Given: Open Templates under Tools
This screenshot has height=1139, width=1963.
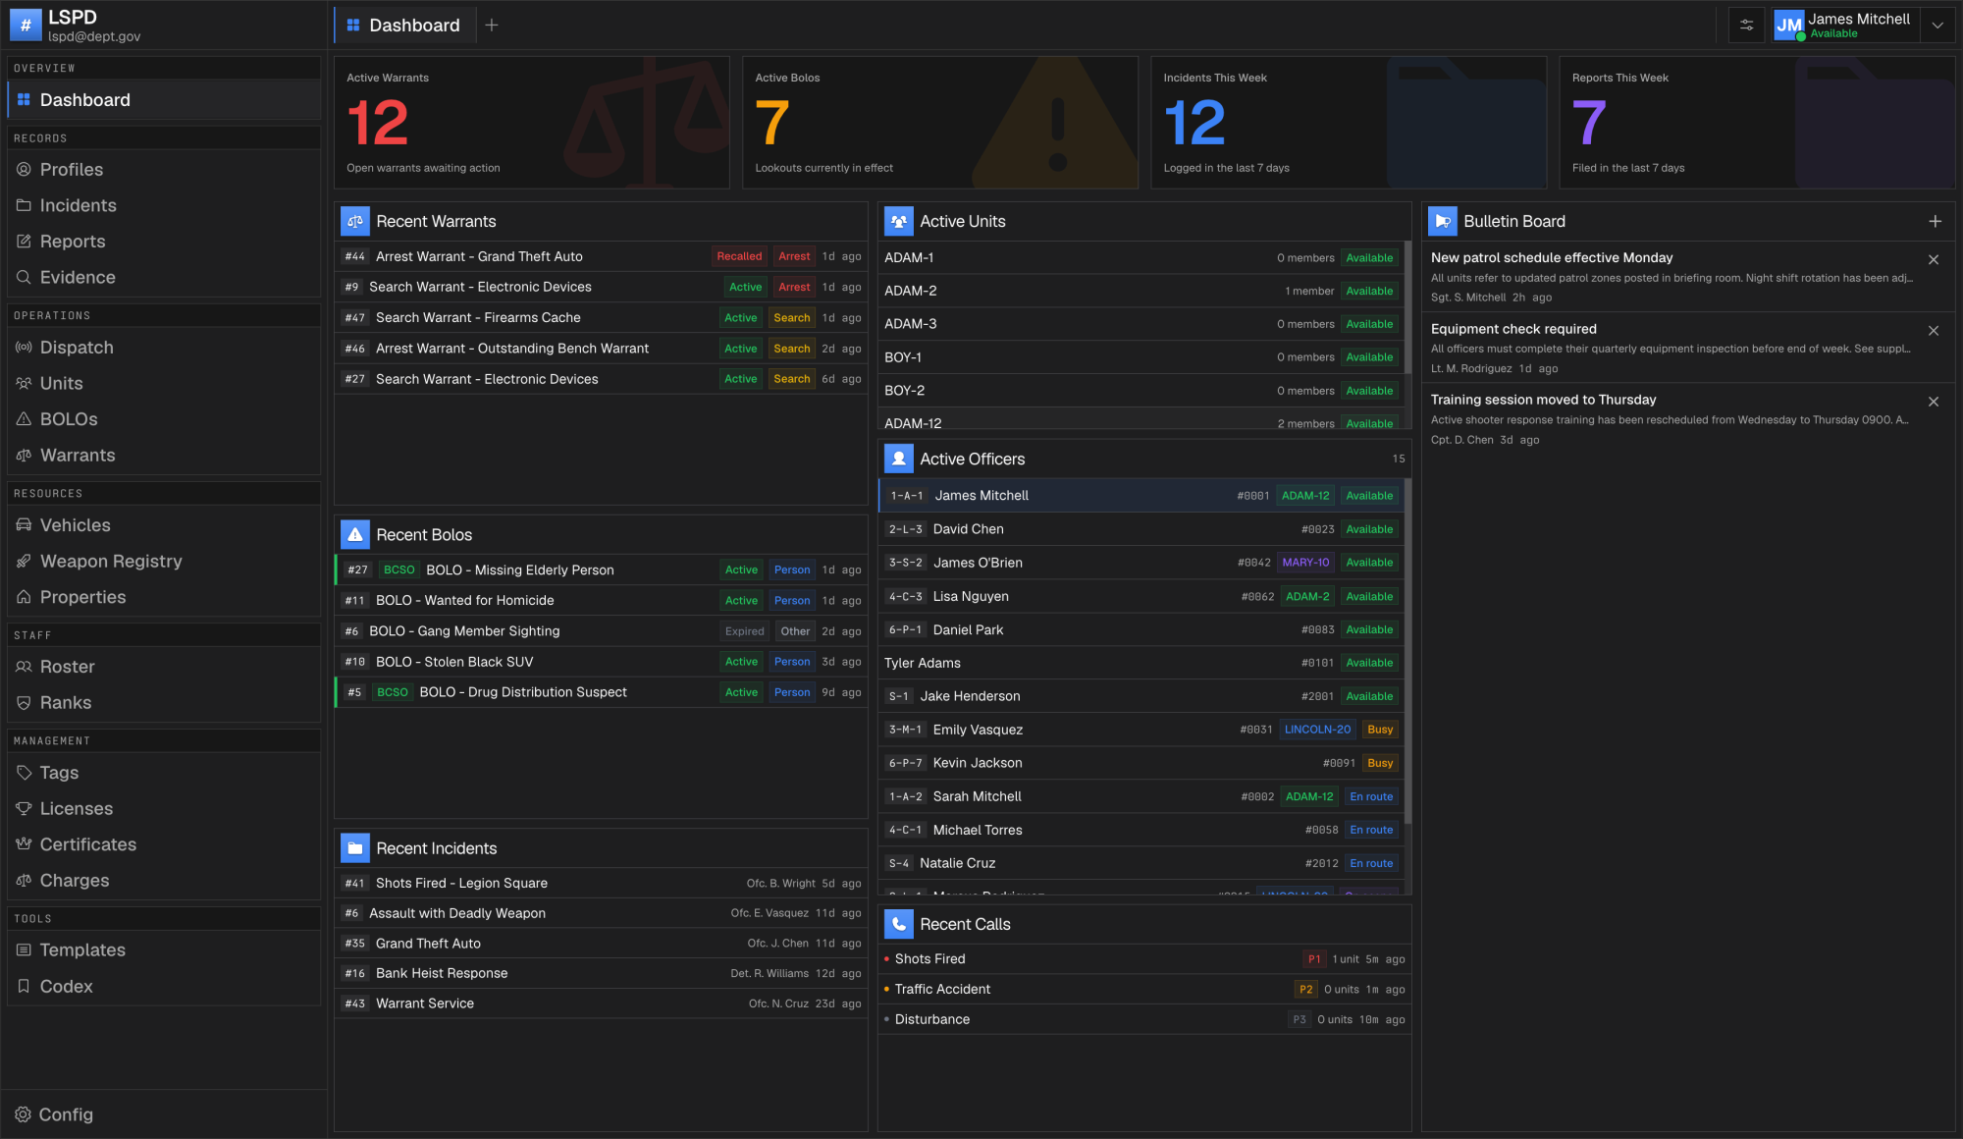Looking at the screenshot, I should pos(164,950).
